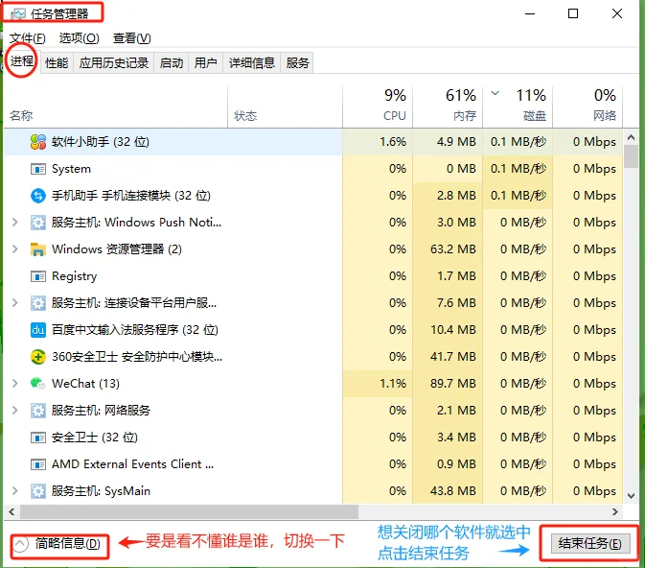Click the horizontal scrollbar left arrow
The image size is (645, 568).
pos(12,512)
